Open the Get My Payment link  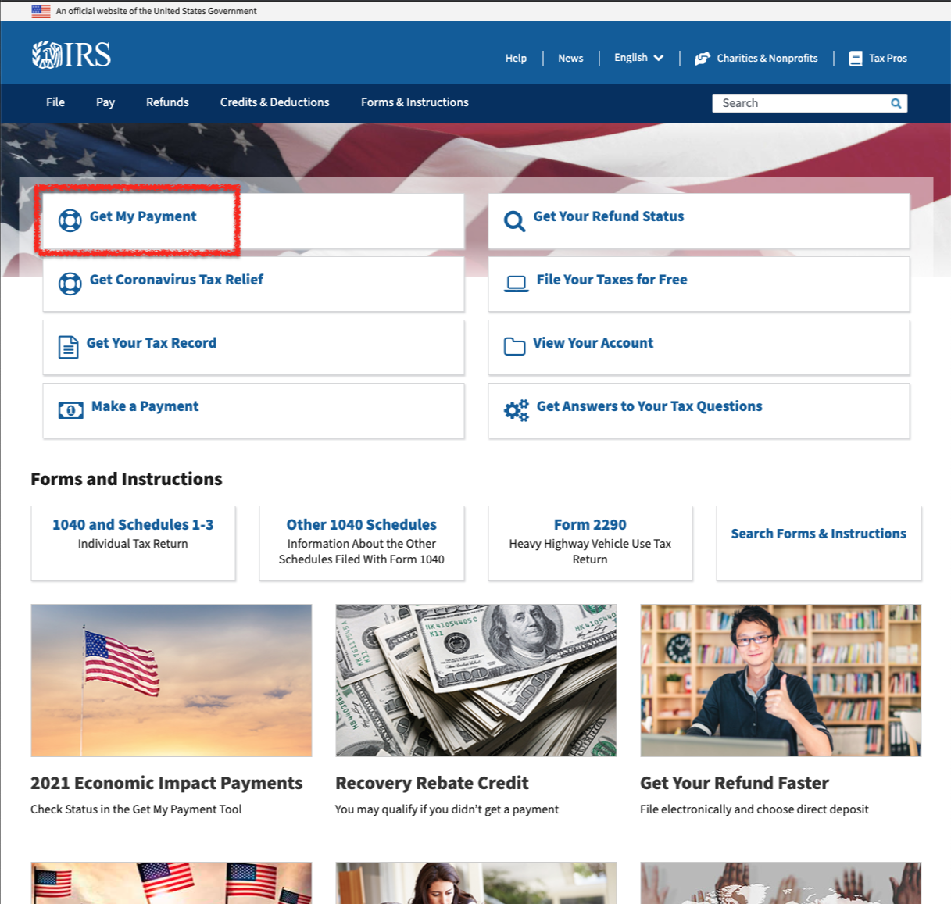tap(143, 216)
